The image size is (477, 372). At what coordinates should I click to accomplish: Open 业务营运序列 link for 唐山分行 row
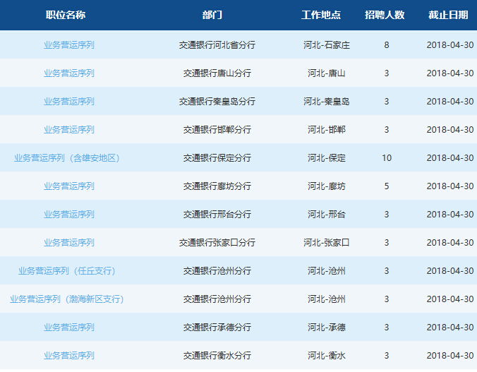(x=69, y=73)
